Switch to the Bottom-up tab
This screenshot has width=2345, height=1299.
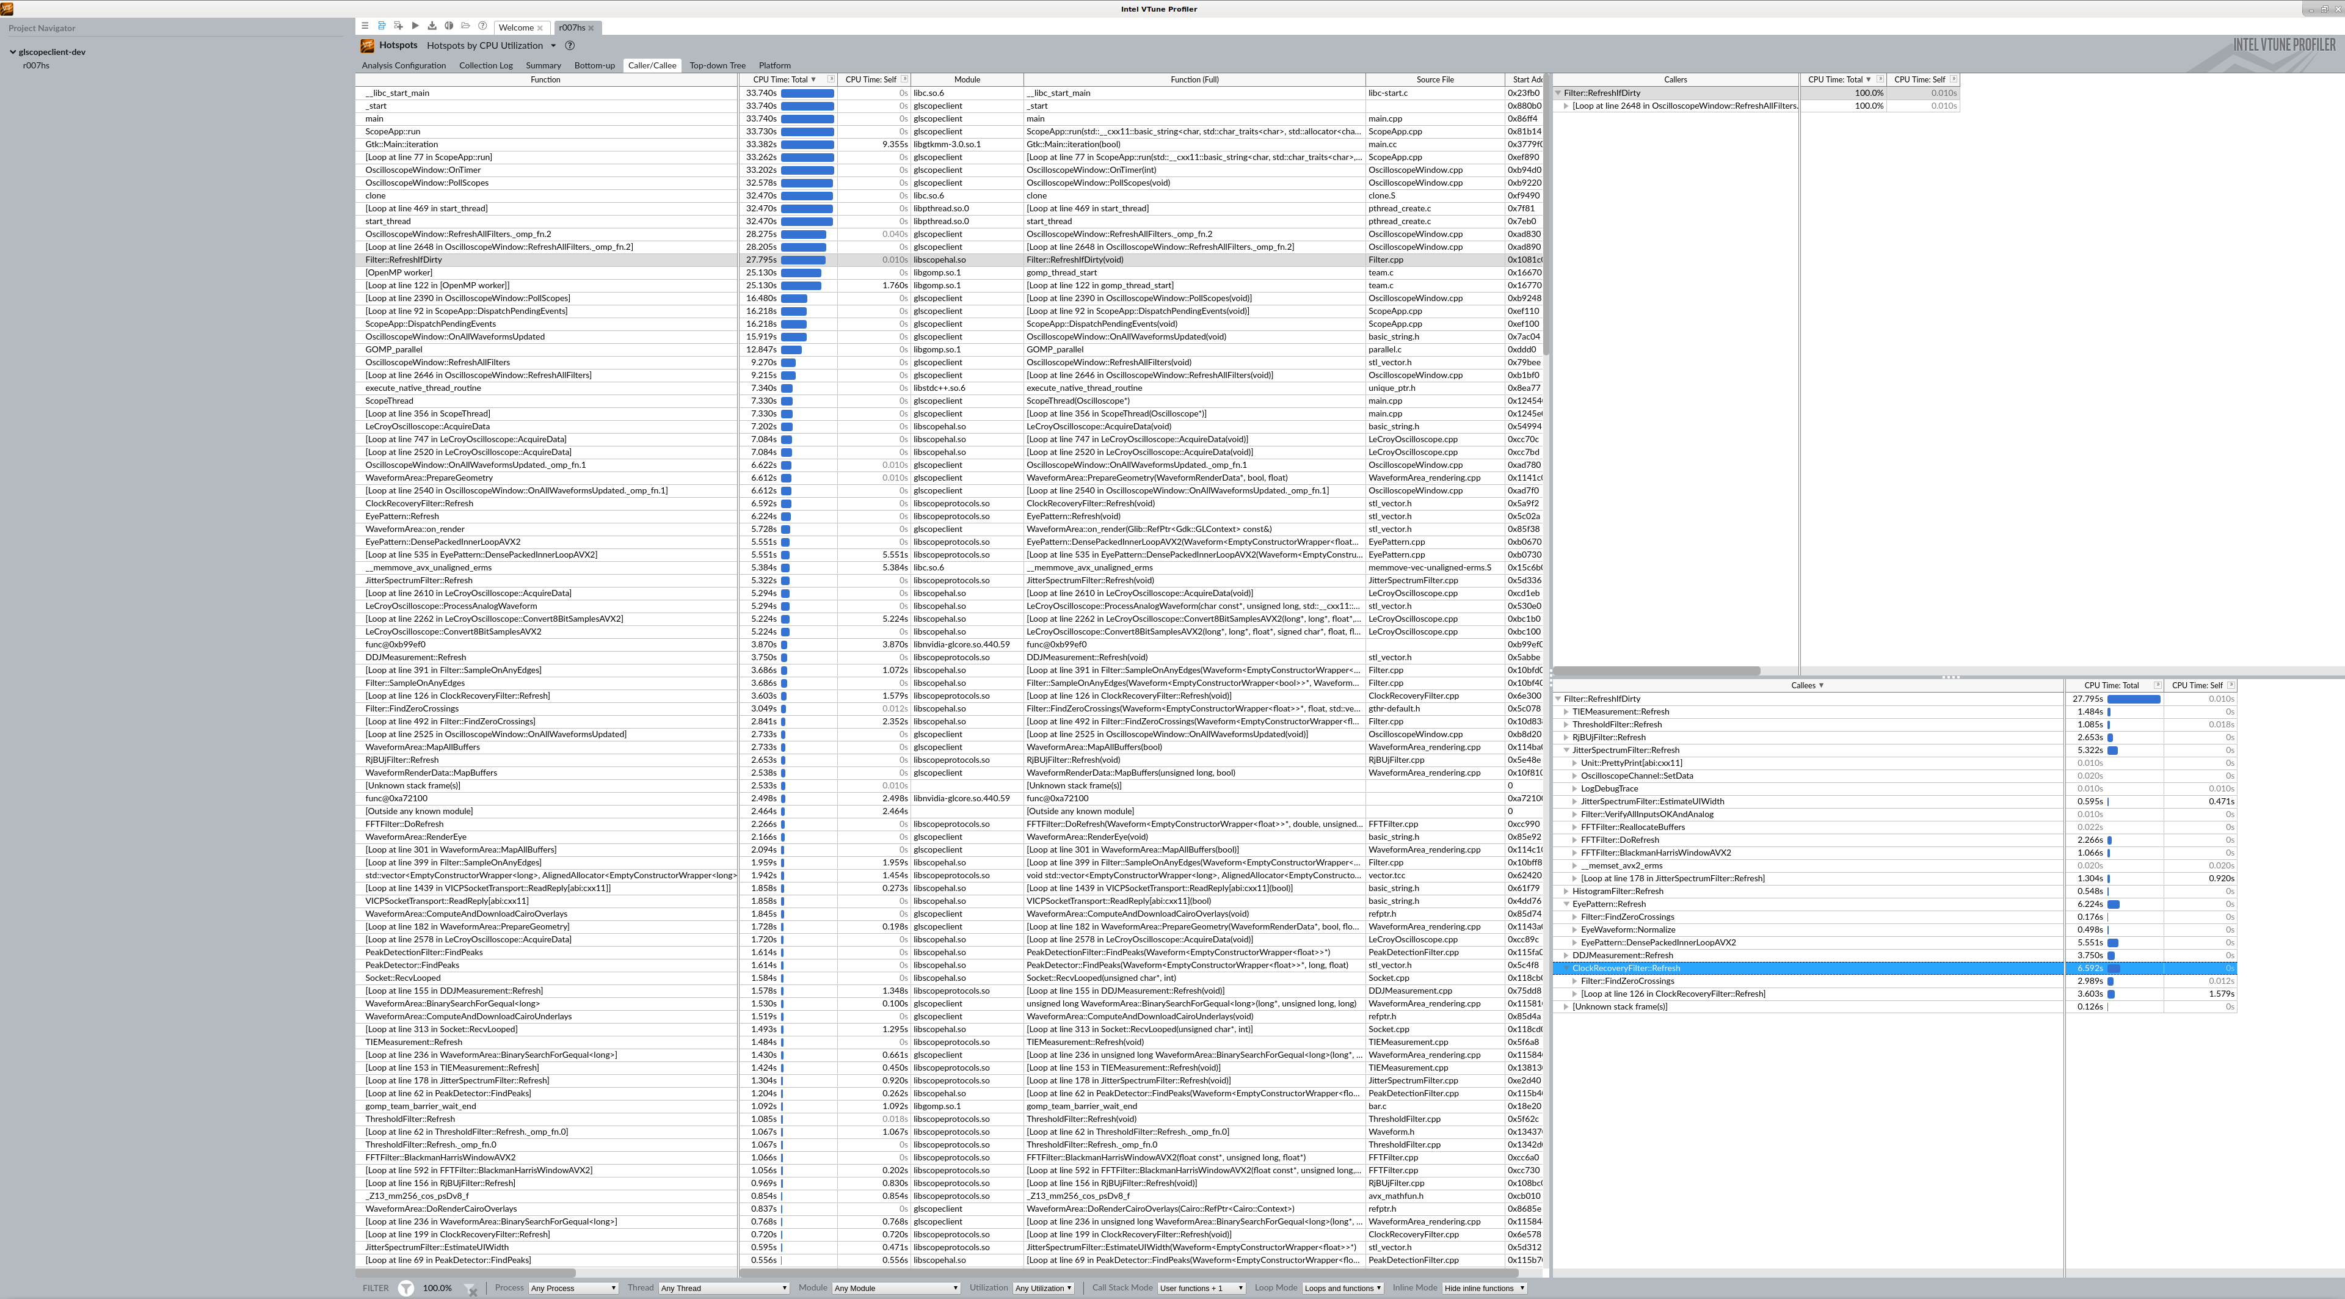click(x=594, y=65)
